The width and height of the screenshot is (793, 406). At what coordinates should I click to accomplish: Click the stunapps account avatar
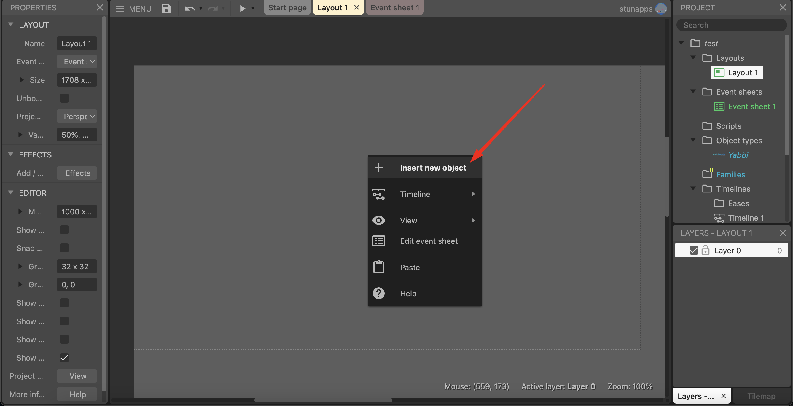point(661,8)
